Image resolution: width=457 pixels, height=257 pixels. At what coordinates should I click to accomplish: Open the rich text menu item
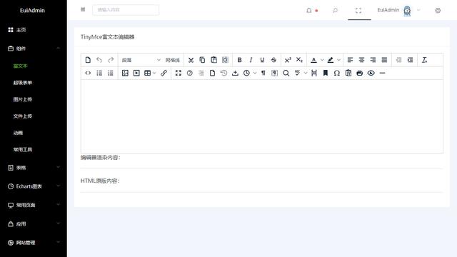click(x=34, y=66)
